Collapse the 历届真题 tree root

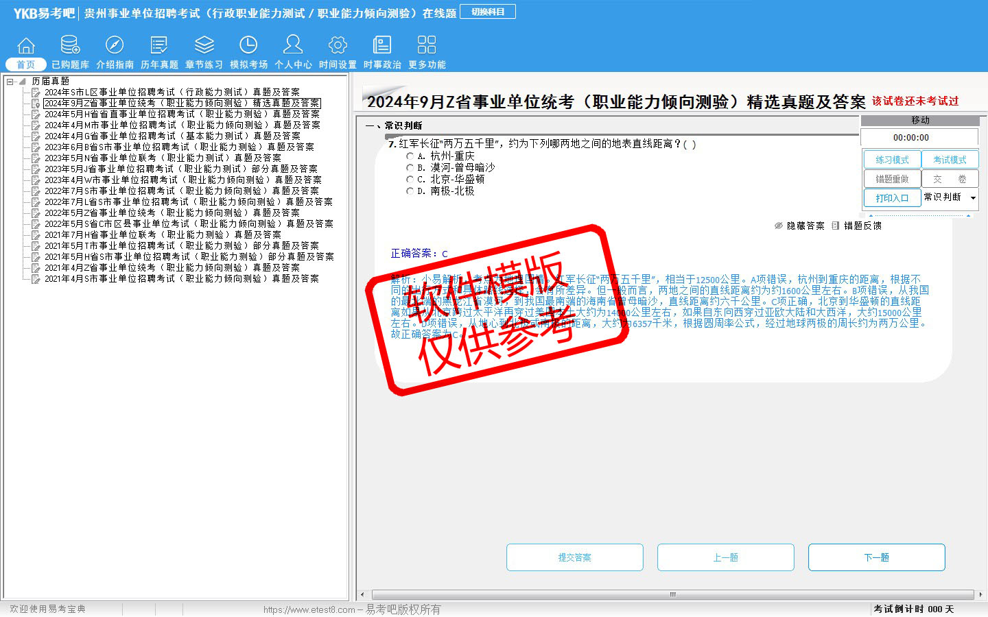[x=10, y=82]
